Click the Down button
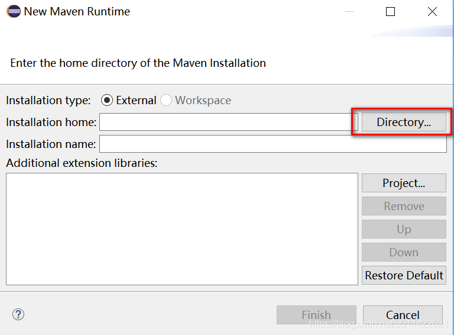The image size is (454, 335). (404, 252)
